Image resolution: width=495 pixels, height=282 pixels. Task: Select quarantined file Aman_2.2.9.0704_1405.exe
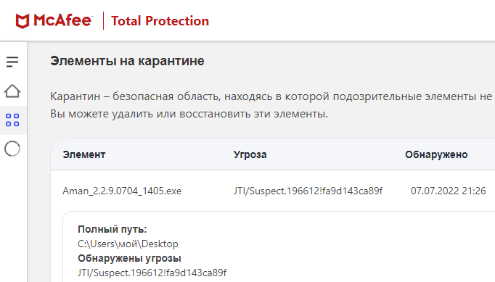122,191
